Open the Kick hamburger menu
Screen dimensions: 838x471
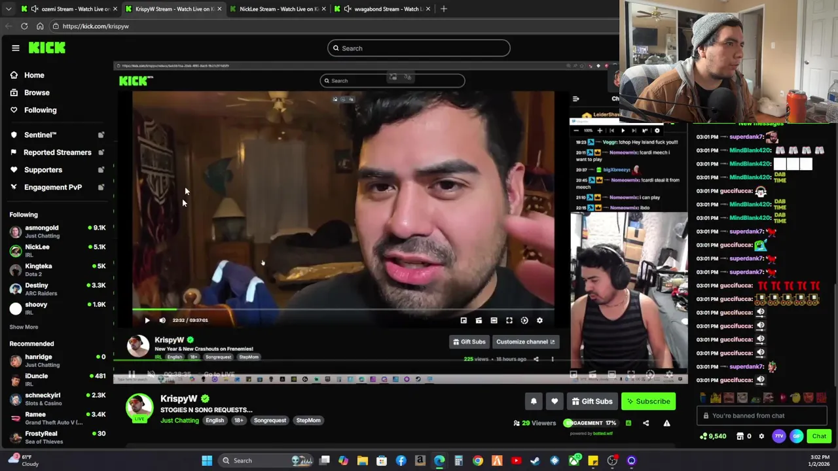(15, 48)
